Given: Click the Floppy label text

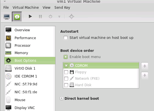Looking at the screenshot, I should (81, 72).
